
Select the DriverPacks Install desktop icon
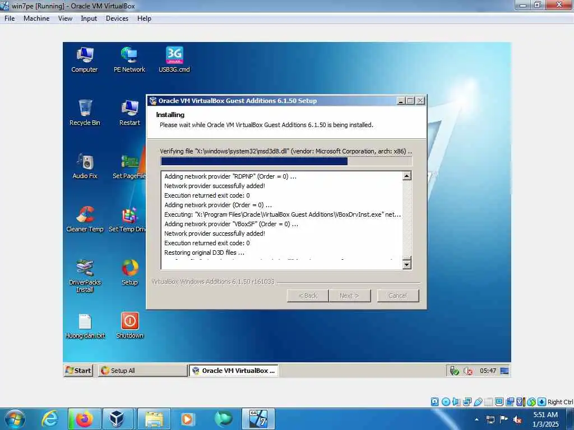coord(85,275)
